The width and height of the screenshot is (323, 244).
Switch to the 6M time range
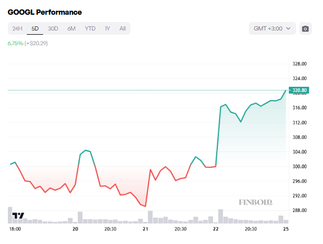72,28
